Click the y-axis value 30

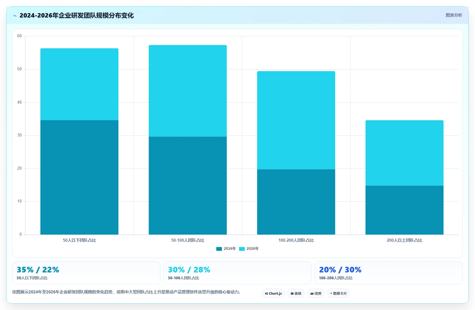19,135
